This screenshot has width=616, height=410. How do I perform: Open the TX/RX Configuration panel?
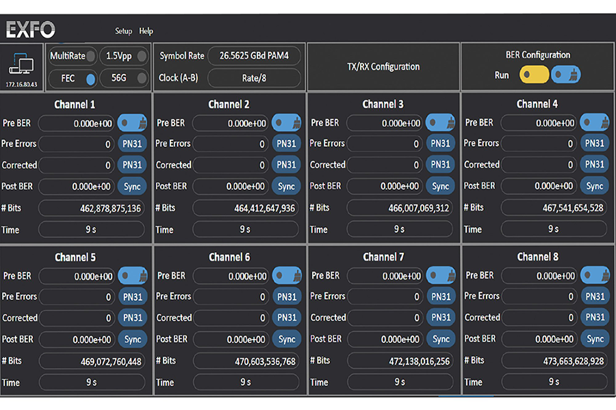383,67
